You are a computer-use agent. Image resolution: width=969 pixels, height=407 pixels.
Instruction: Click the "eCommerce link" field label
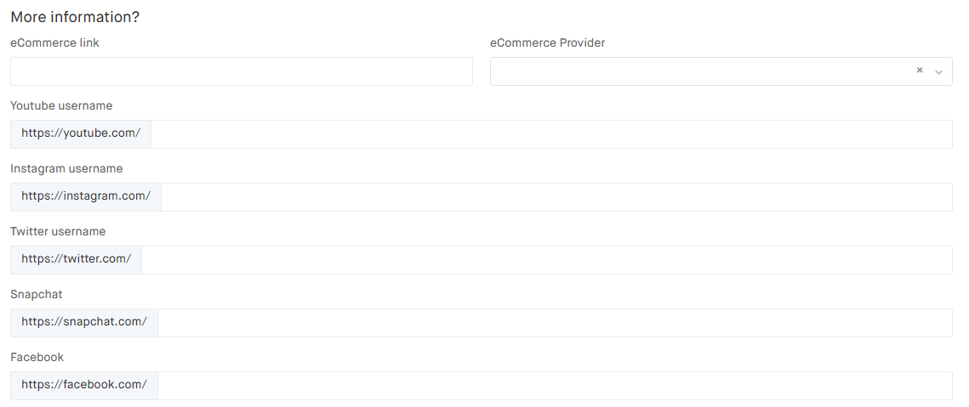pyautogui.click(x=54, y=43)
